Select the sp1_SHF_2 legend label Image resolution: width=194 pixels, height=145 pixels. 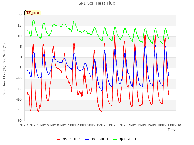click(72, 139)
